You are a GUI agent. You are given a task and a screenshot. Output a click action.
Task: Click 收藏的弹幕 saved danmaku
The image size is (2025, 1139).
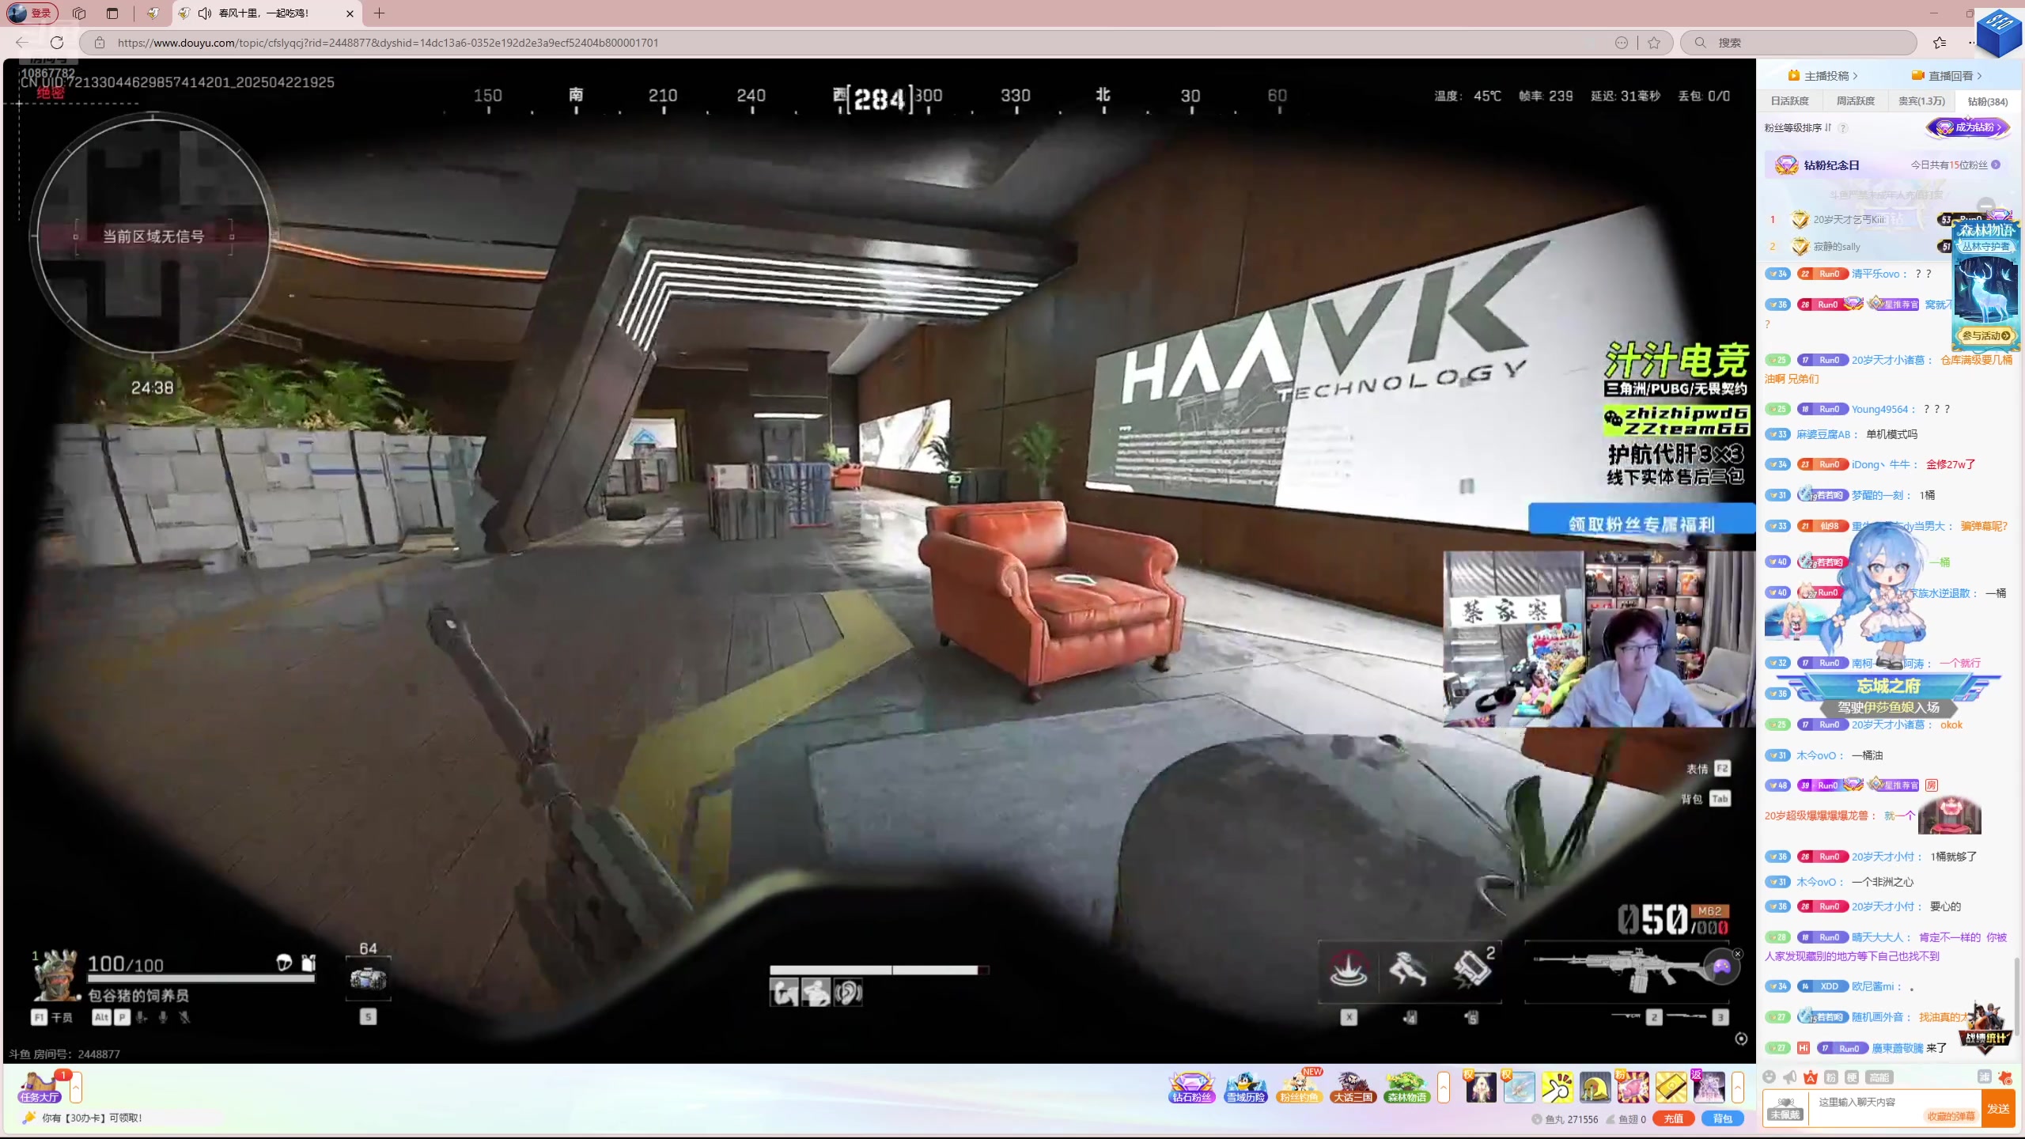point(1951,1117)
